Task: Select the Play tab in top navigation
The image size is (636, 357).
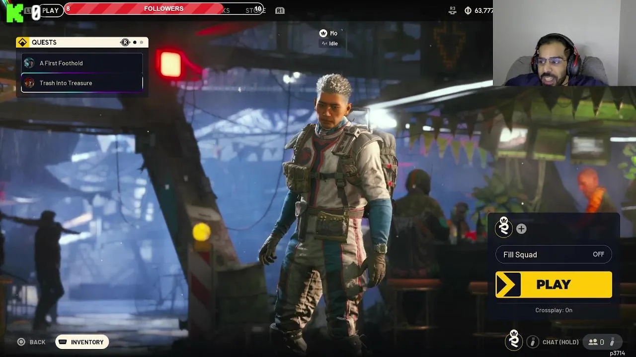Action: (x=50, y=10)
